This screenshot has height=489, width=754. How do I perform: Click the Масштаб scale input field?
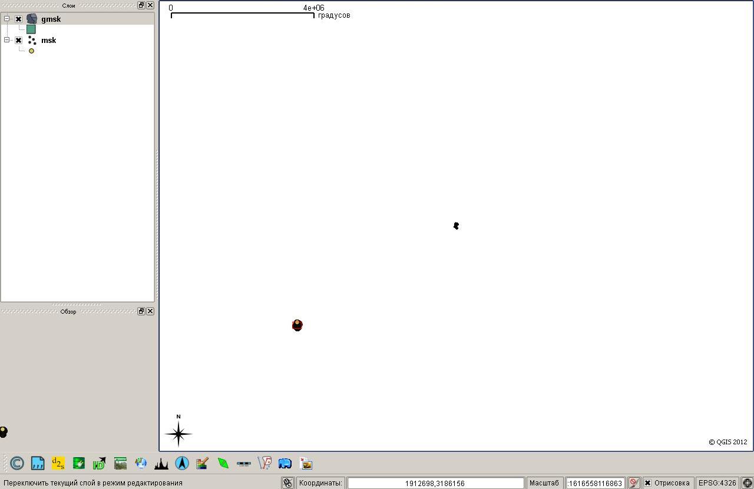coord(596,483)
